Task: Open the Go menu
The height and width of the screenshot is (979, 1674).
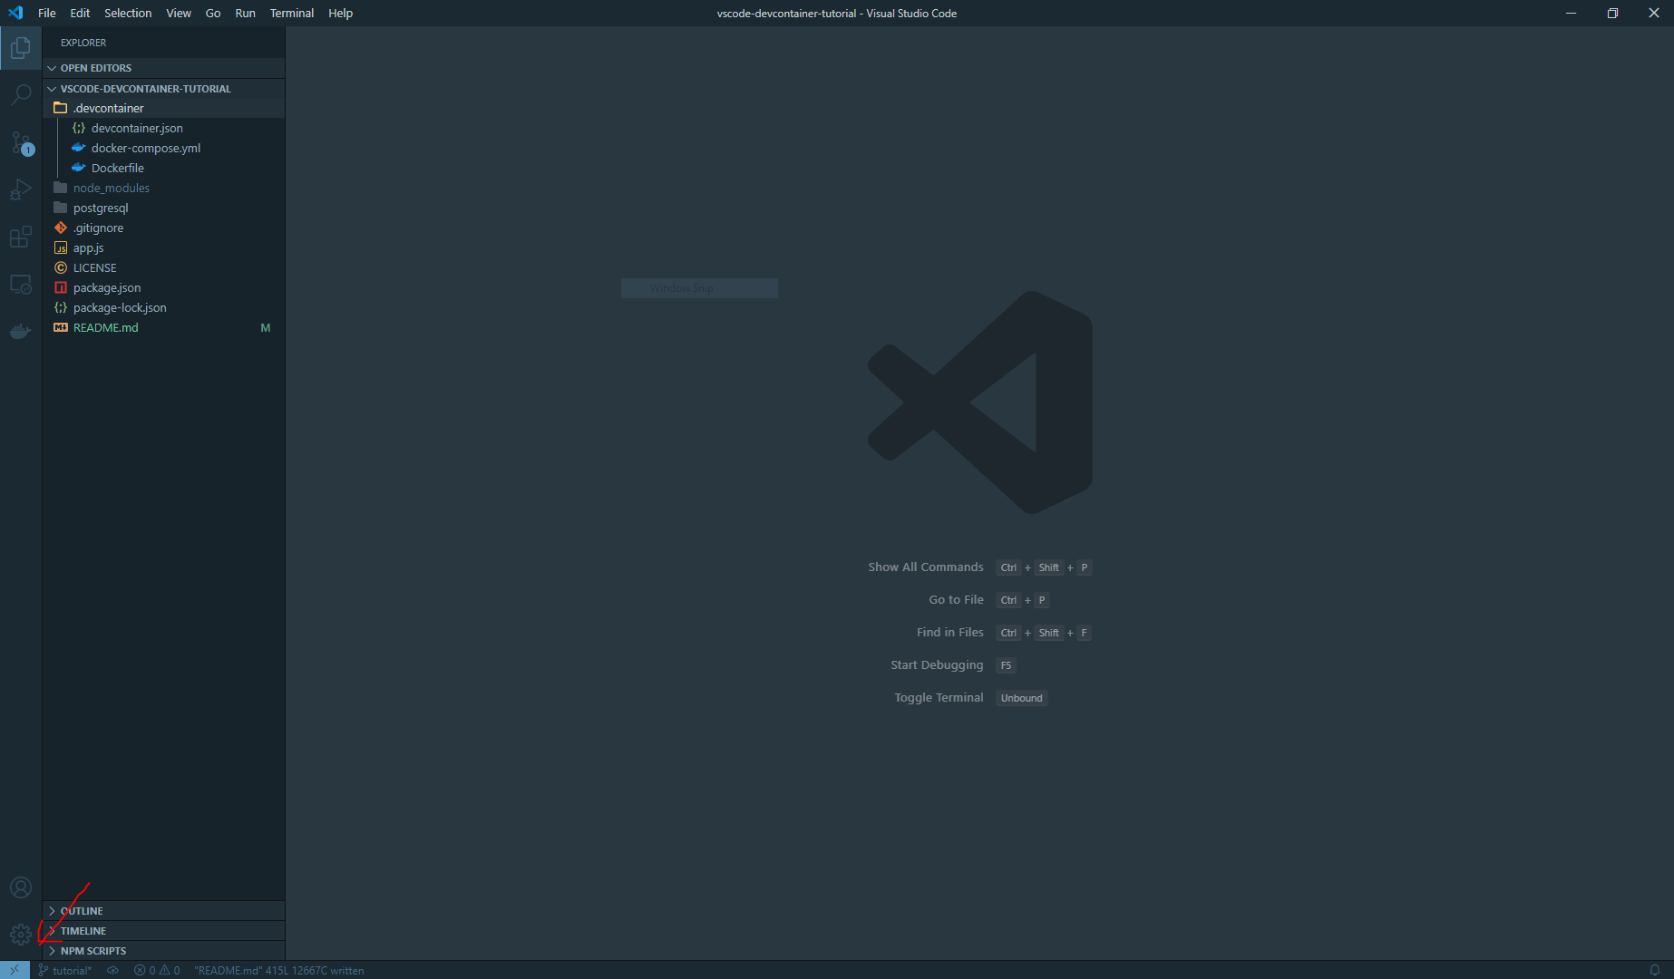Action: (213, 13)
